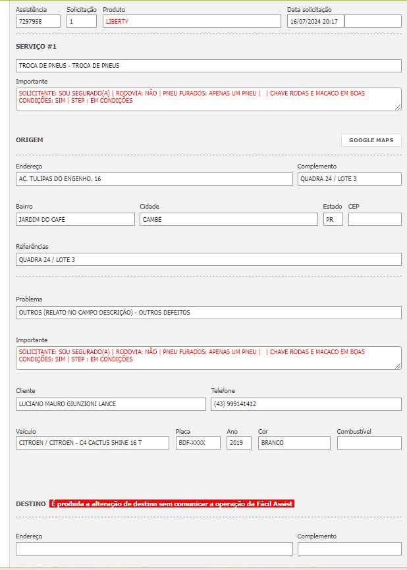
Task: Click the Problema label
Action: tap(29, 299)
